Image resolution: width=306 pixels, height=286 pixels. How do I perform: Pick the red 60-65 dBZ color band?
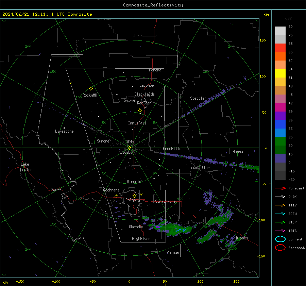tap(280, 48)
